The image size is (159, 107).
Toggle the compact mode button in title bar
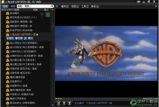click(139, 2)
